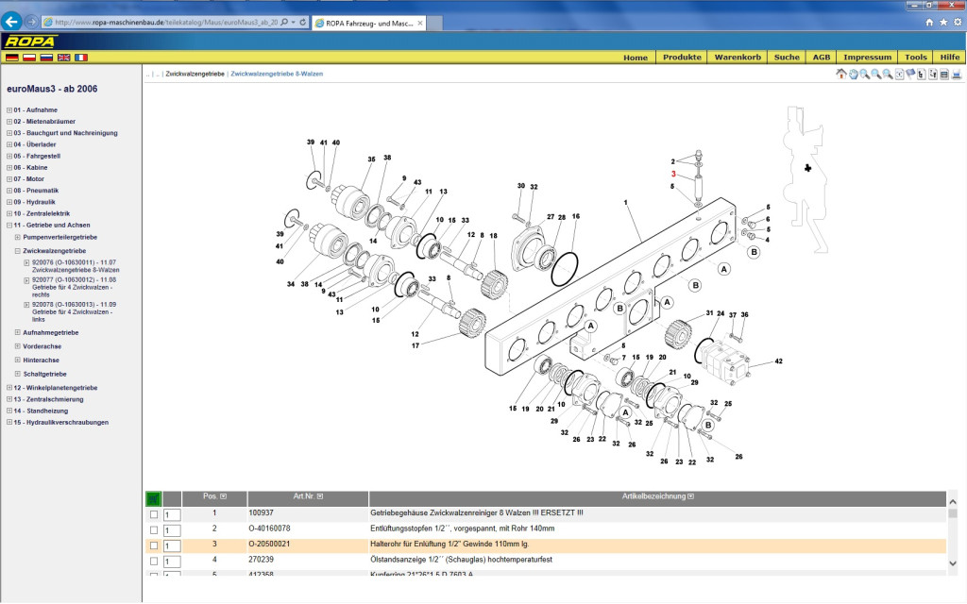Collapse the 11 - Getriebe und Achsen node
The width and height of the screenshot is (967, 604).
(x=9, y=226)
